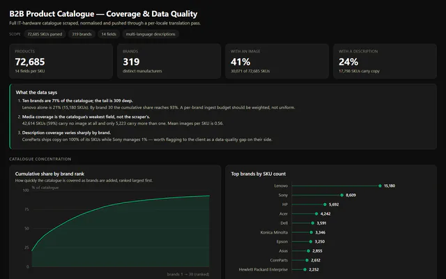This screenshot has width=446, height=279.
Task: Click the '30,071 of 72,685 SKUs' subtext
Action: point(250,71)
